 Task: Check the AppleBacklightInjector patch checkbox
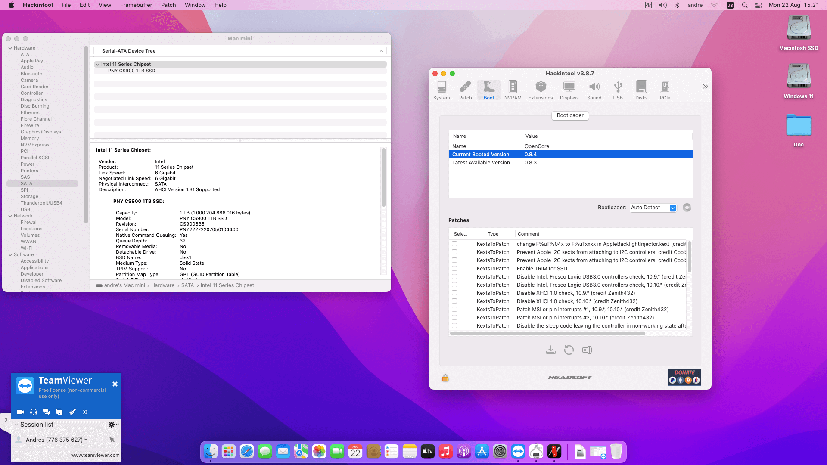point(454,244)
